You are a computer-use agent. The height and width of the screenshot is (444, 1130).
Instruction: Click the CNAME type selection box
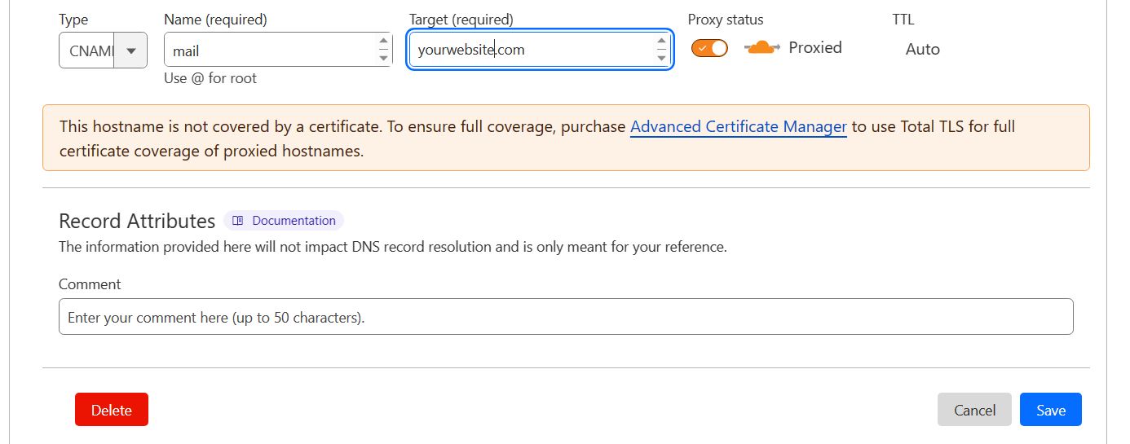tap(88, 51)
